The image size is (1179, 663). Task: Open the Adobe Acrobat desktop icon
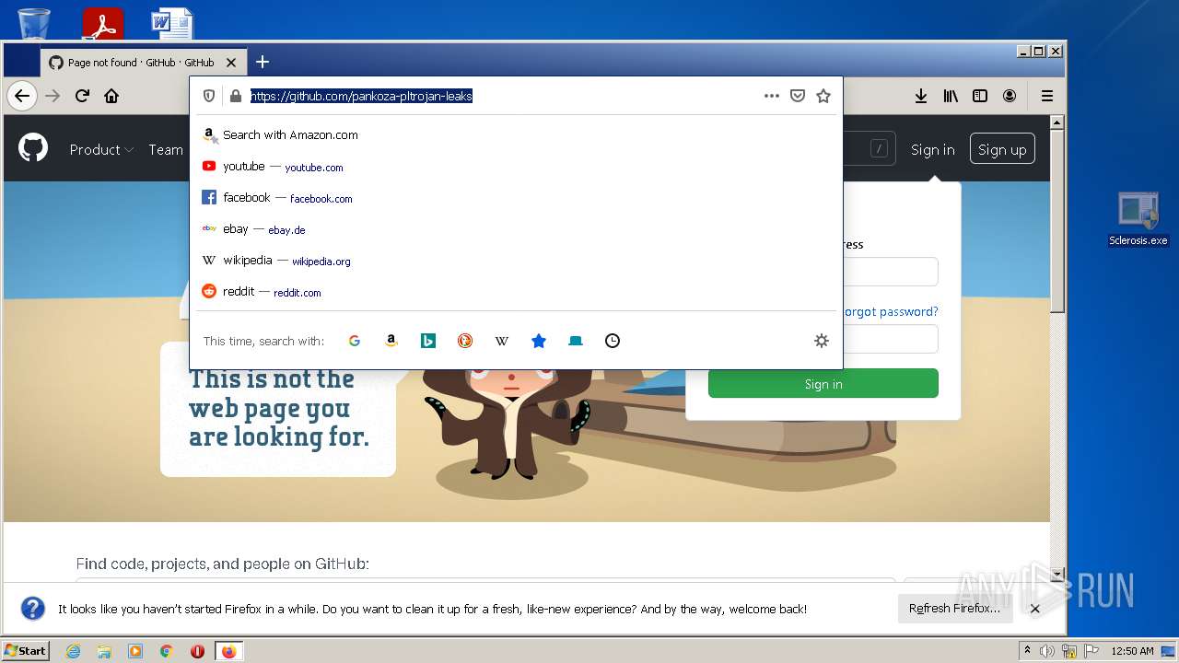tap(102, 22)
